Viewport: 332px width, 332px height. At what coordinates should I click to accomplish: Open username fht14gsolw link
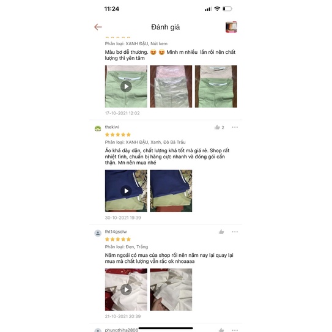coord(116,232)
